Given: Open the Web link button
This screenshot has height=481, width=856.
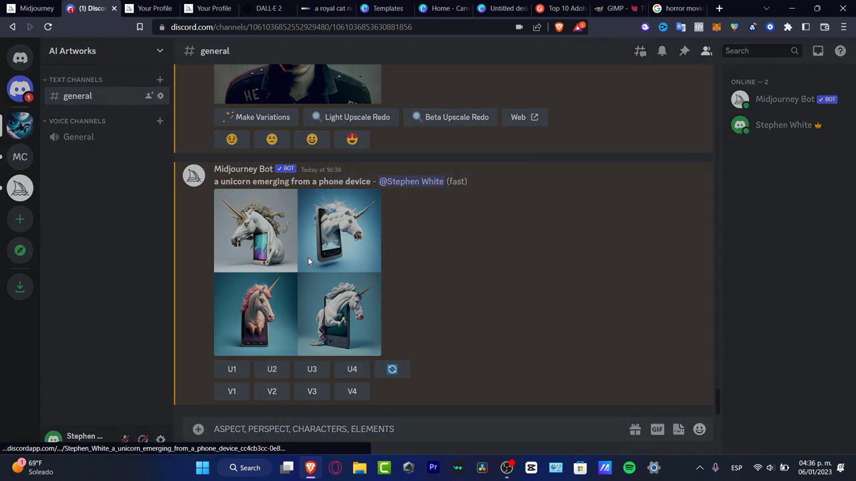Looking at the screenshot, I should click(x=524, y=117).
